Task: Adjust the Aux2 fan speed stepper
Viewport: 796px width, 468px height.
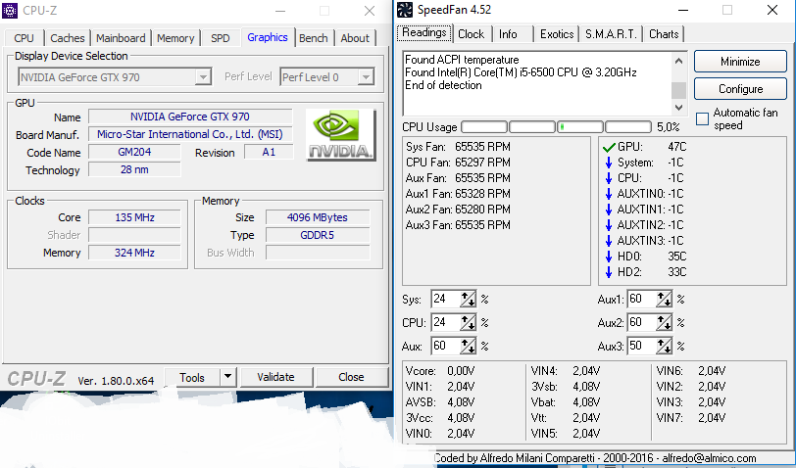Action: (x=664, y=322)
